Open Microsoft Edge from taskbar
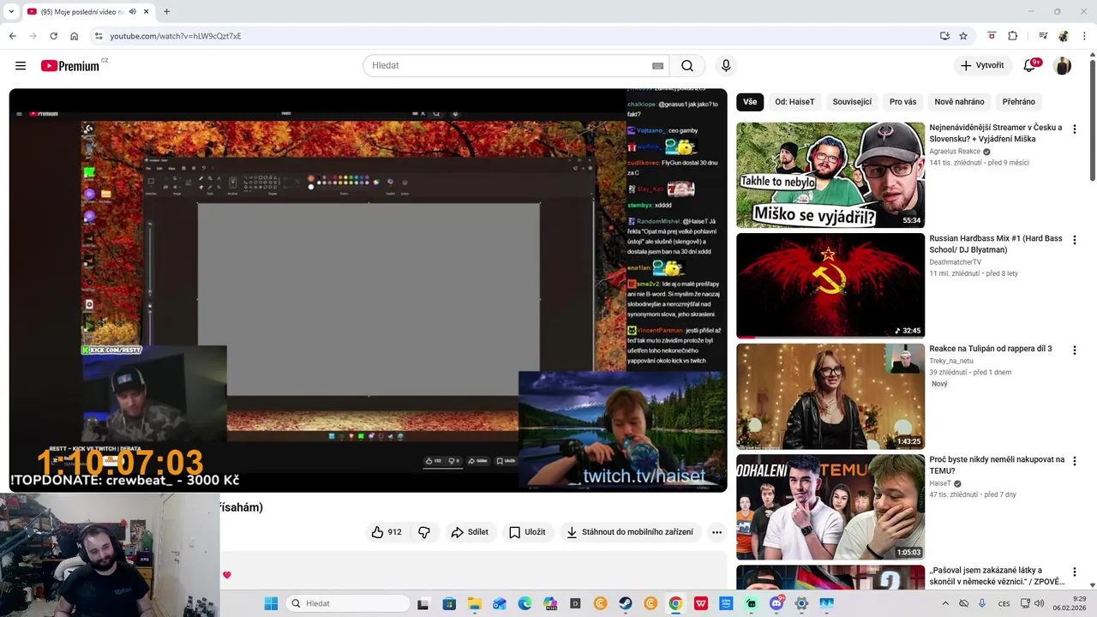This screenshot has height=617, width=1097. click(x=525, y=603)
